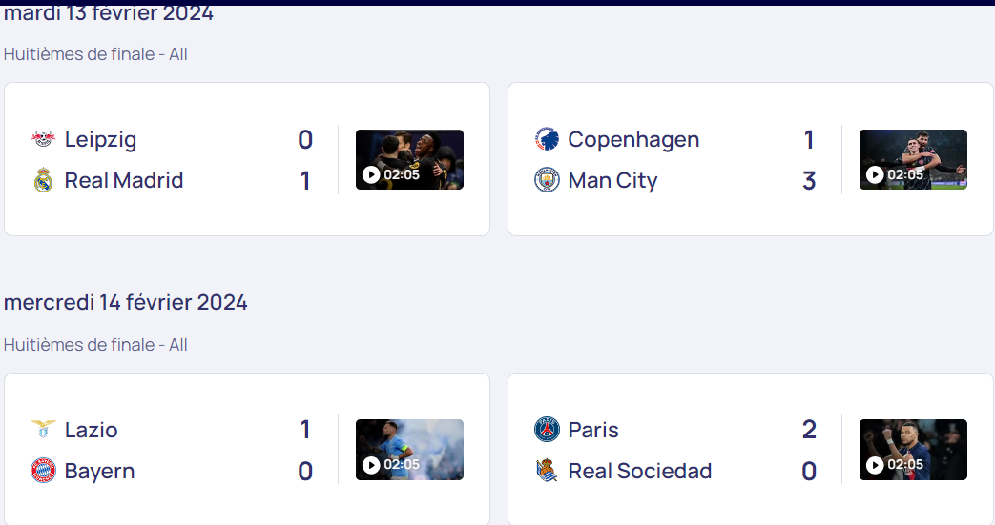The width and height of the screenshot is (995, 525).
Task: Select the Copenhagen team name
Action: pyautogui.click(x=633, y=140)
